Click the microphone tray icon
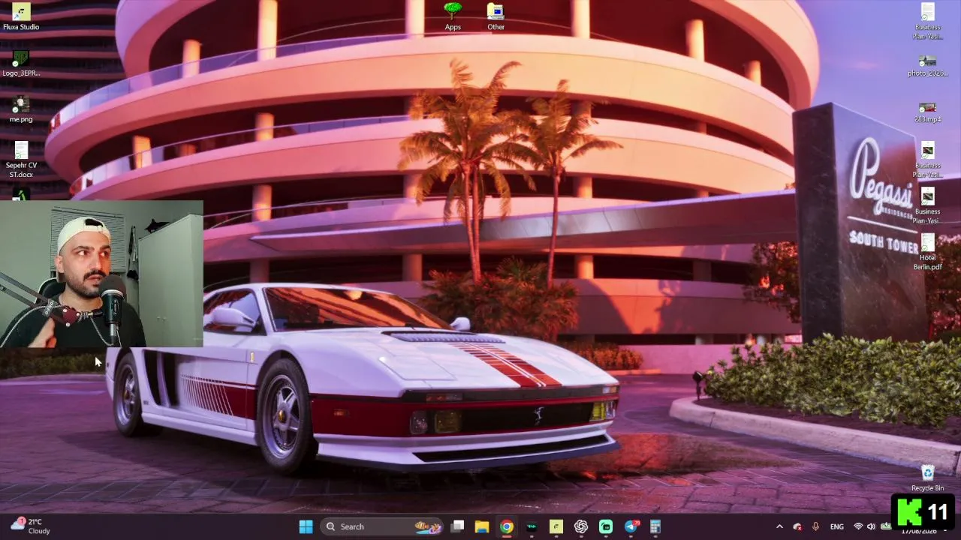The height and width of the screenshot is (540, 961). (815, 526)
